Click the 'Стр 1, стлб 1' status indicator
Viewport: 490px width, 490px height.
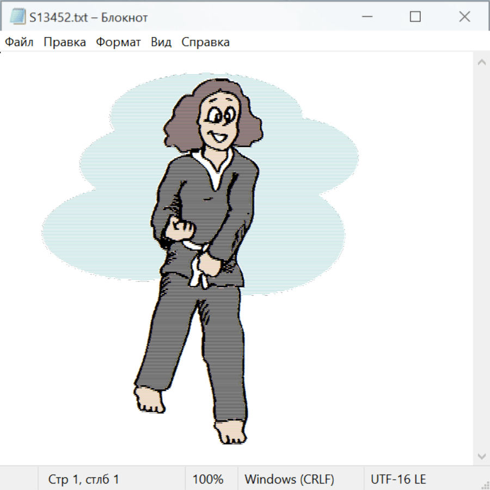84,480
